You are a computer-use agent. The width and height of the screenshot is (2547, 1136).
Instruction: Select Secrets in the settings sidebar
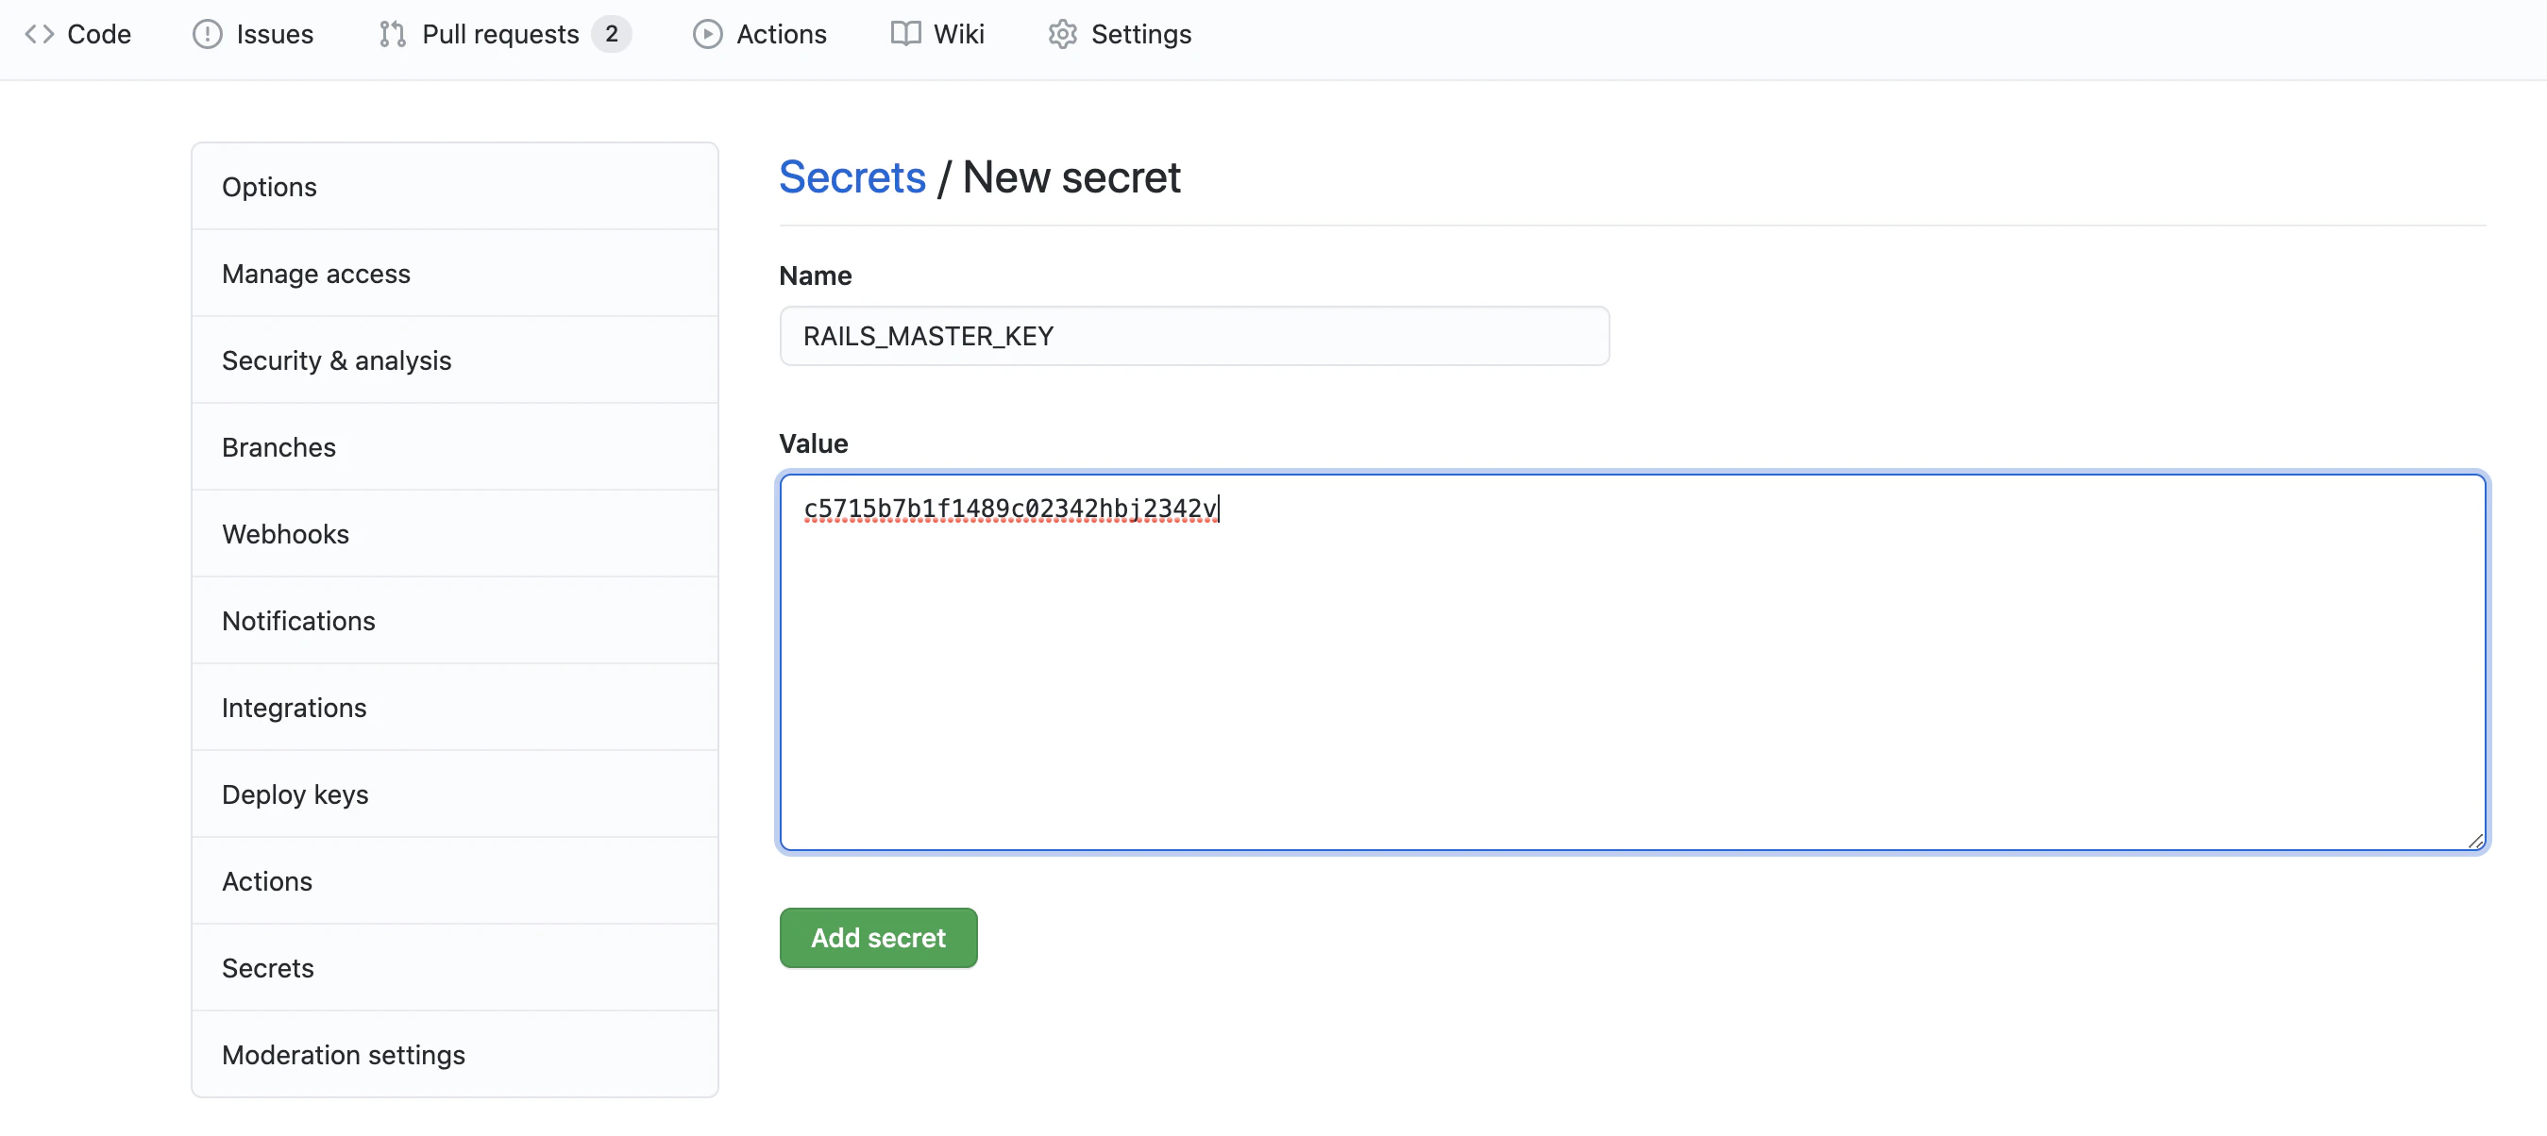(455, 969)
